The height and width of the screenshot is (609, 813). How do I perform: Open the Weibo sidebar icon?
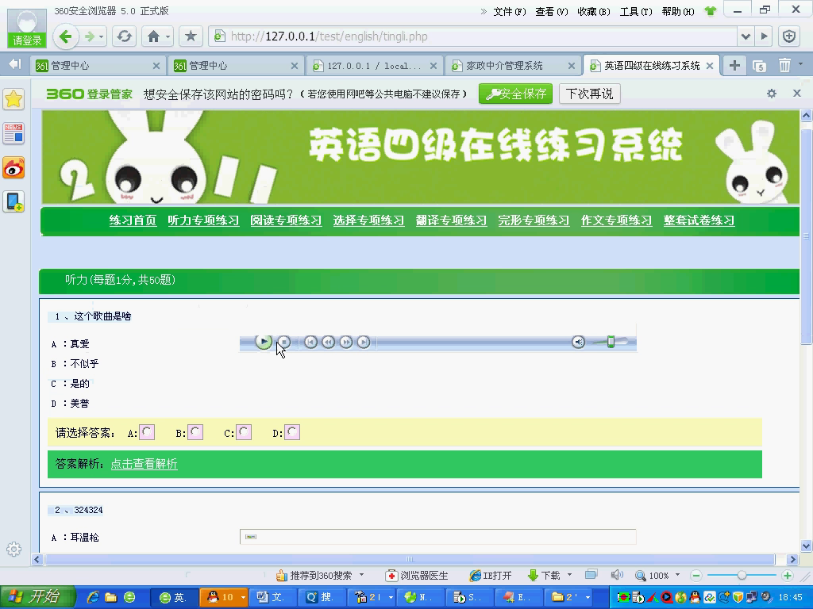click(x=14, y=168)
